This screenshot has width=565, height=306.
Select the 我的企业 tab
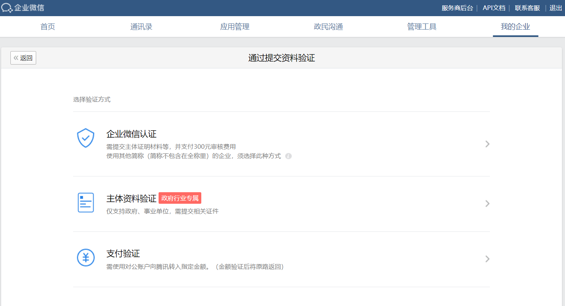point(515,27)
